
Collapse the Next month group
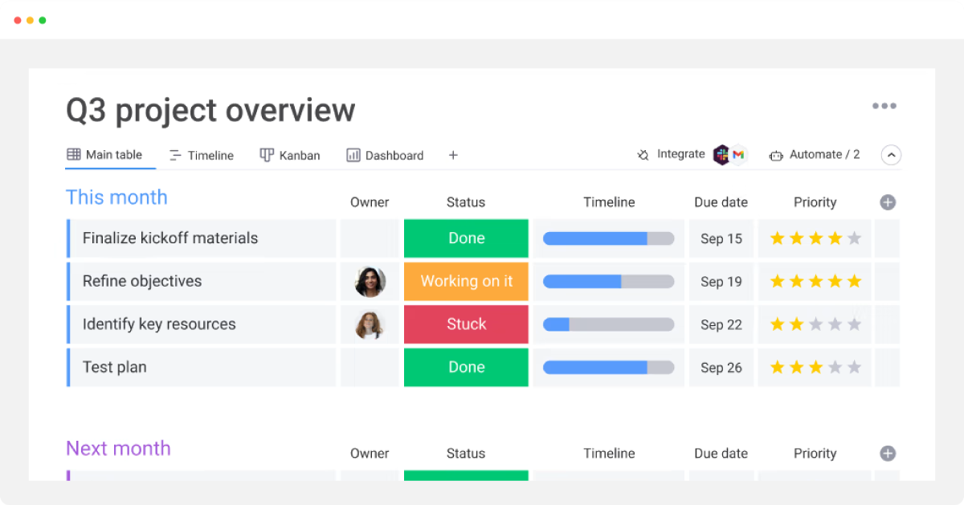tap(118, 449)
